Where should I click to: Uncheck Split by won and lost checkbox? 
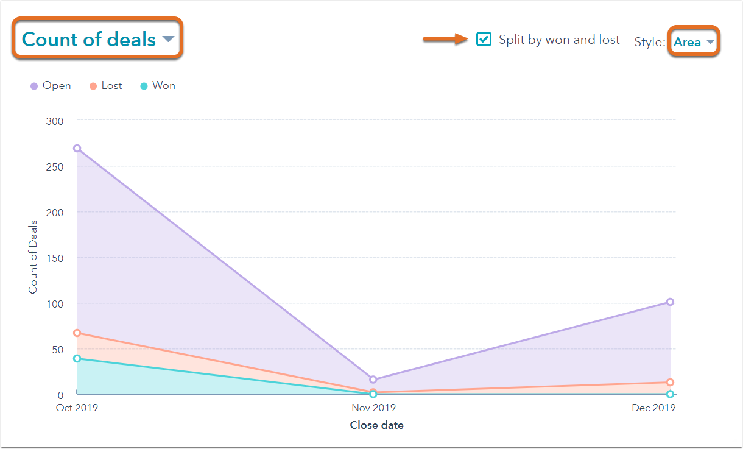[x=484, y=40]
